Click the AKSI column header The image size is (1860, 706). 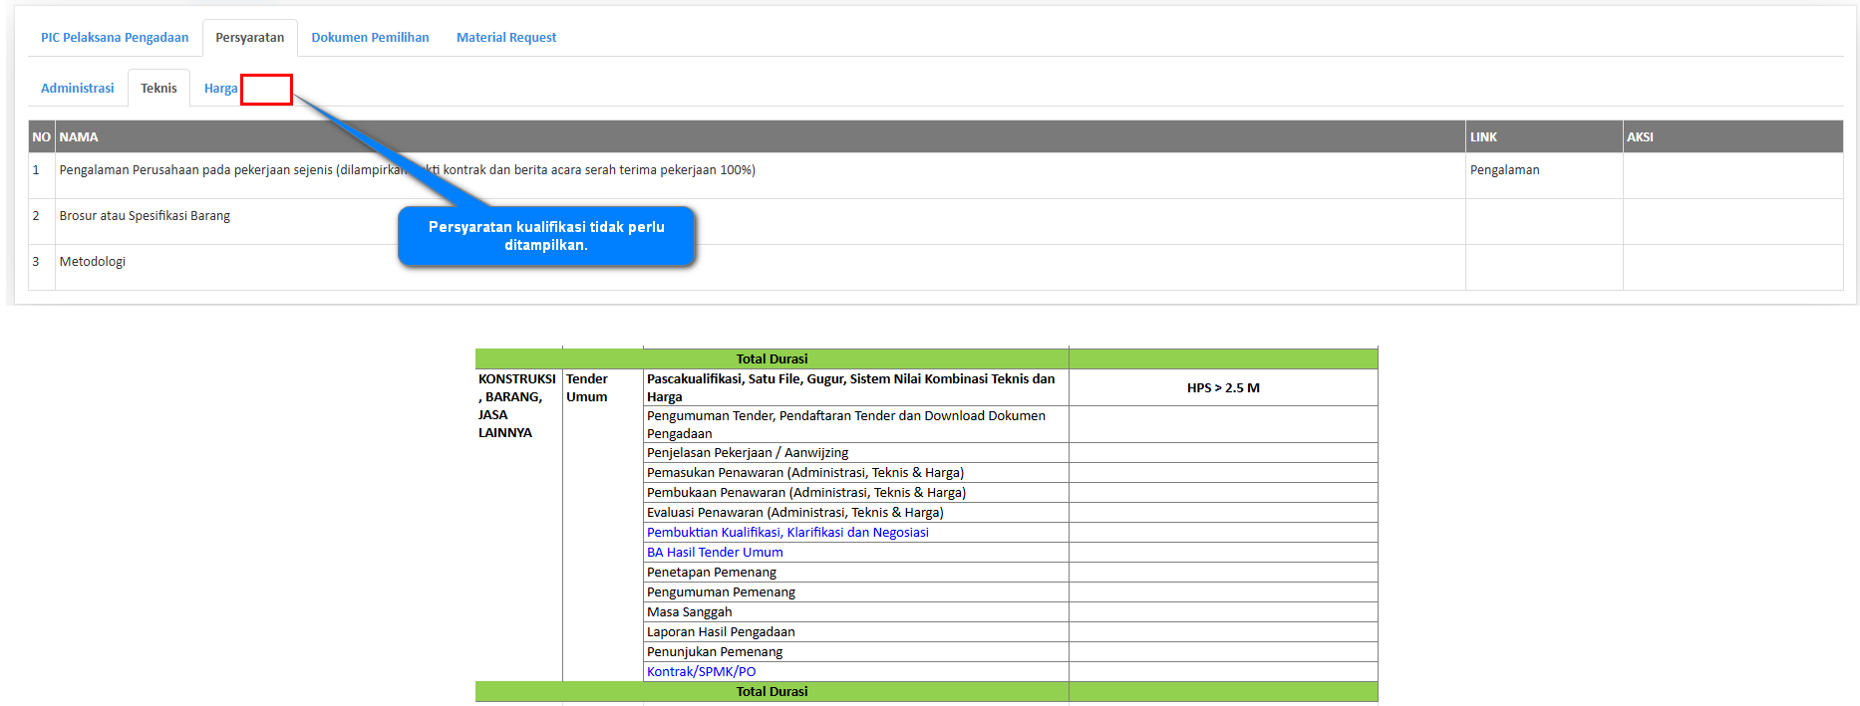1640,137
